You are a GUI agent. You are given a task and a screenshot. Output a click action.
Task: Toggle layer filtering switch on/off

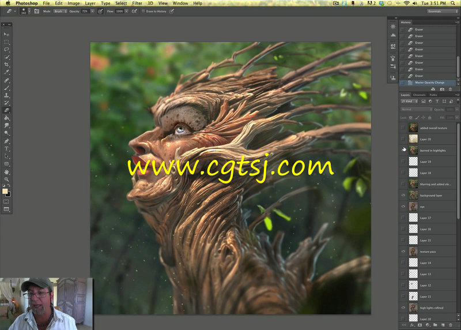(x=458, y=101)
